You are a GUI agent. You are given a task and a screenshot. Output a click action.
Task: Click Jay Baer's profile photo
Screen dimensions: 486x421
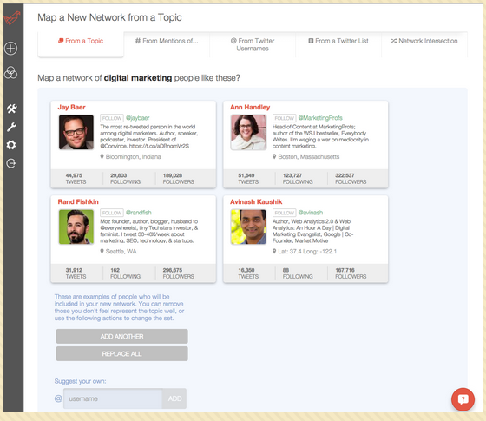coord(76,132)
